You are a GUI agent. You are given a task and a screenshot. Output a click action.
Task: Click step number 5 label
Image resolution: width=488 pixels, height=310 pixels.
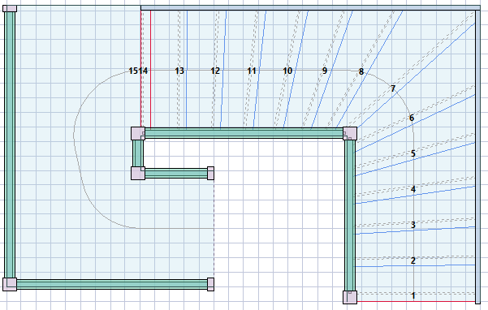413,153
